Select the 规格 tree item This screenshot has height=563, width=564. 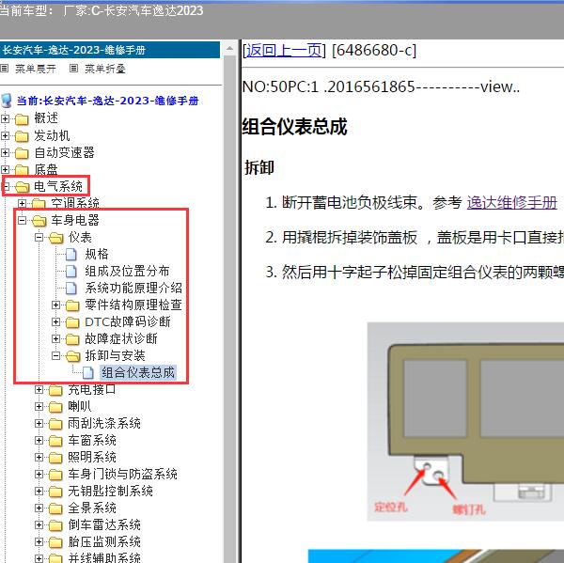(x=97, y=254)
